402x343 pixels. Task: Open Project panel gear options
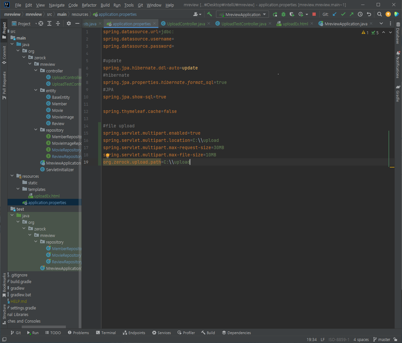69,23
